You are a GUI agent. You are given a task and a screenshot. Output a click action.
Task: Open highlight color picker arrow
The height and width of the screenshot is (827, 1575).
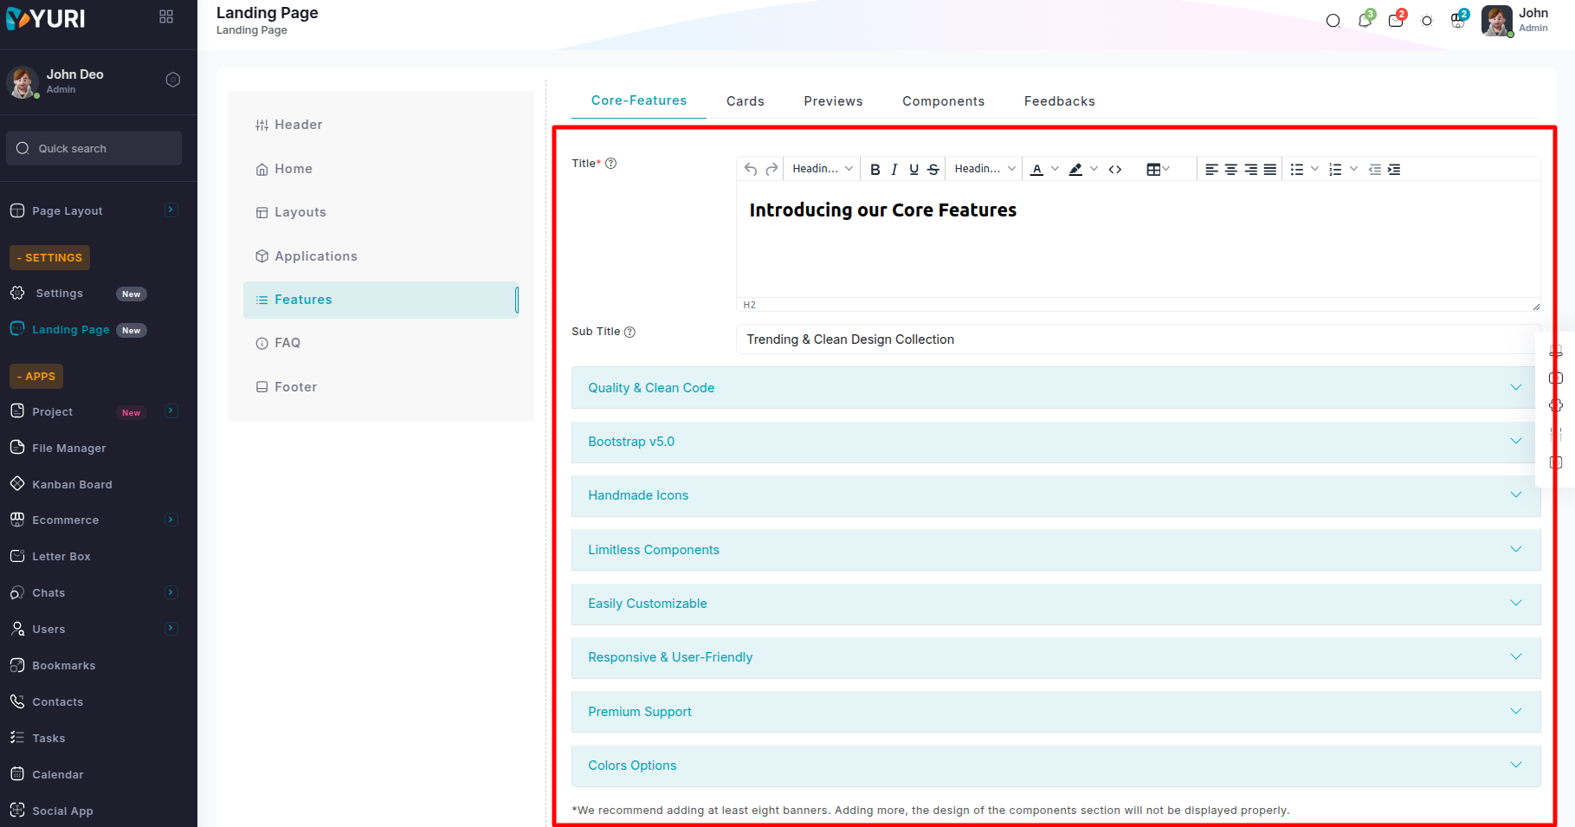1094,169
